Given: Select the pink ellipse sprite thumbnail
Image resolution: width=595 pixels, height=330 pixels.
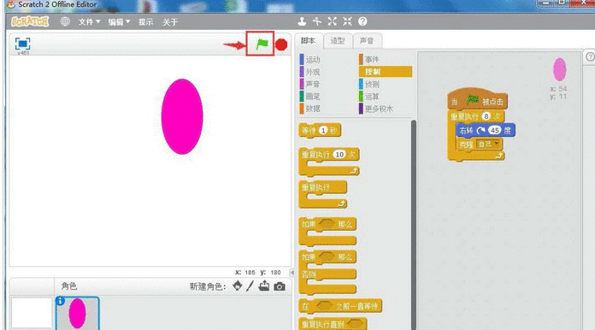Looking at the screenshot, I should (x=78, y=313).
